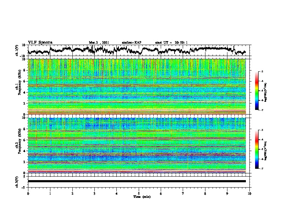Screen dimensions: 281x217
Task: Click ch.2 spectrogram frequency tick "8"
Action: click(25, 129)
